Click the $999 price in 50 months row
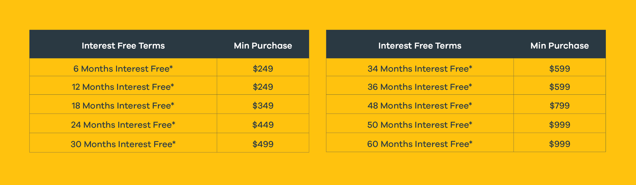 point(560,125)
